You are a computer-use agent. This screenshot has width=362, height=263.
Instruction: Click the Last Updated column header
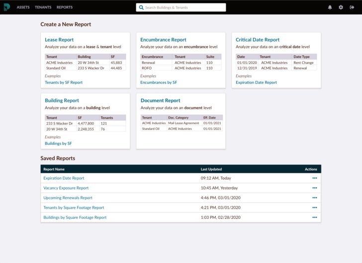pyautogui.click(x=211, y=169)
